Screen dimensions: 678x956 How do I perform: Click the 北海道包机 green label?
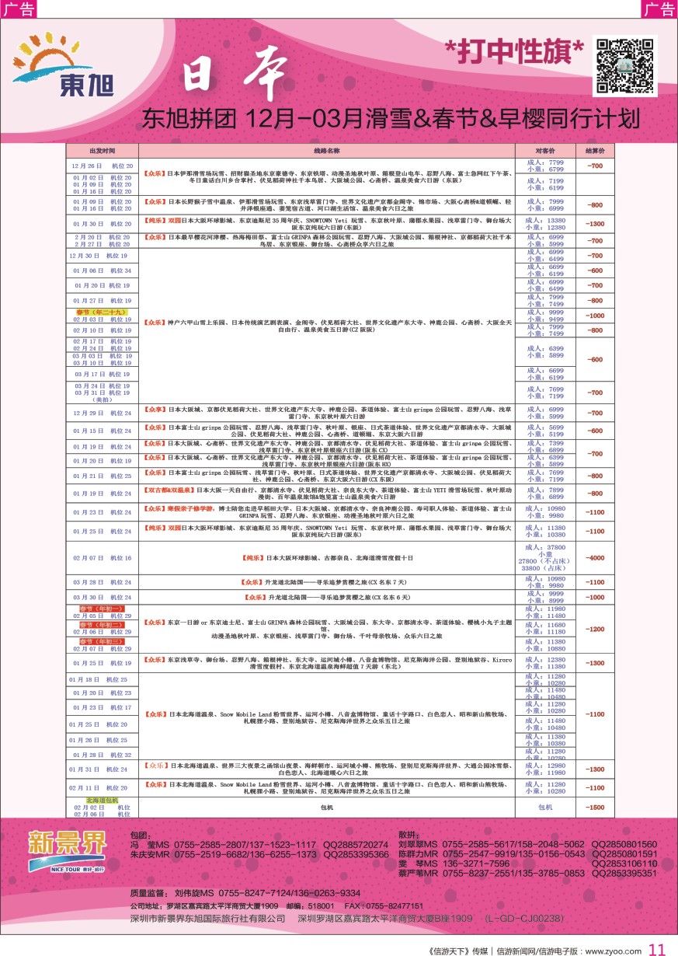click(x=102, y=799)
